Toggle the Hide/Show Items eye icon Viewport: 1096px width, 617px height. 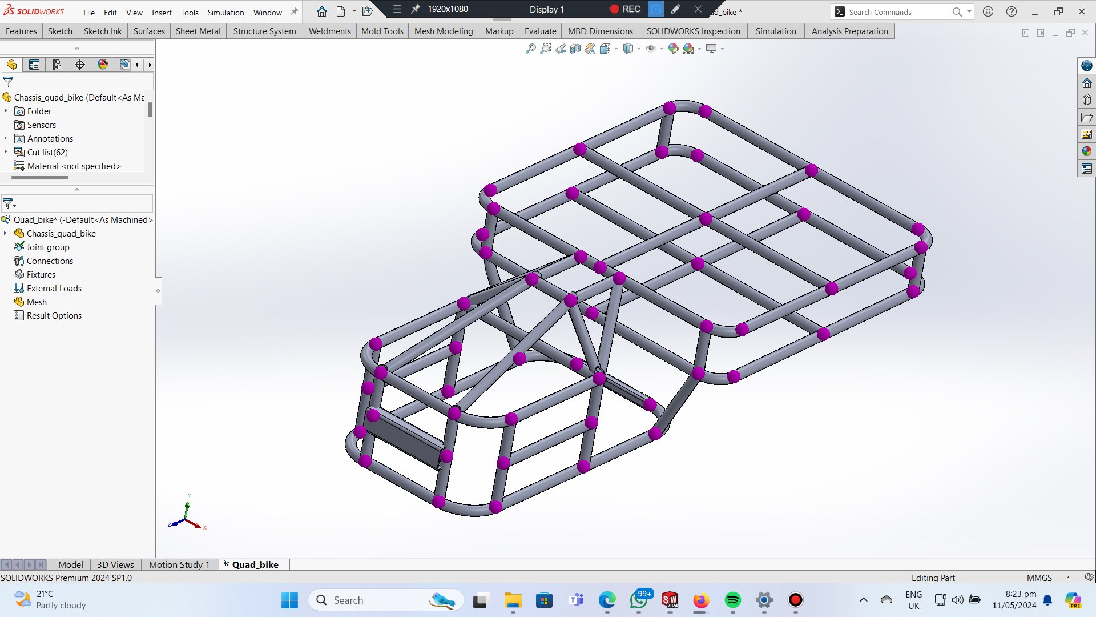coord(650,49)
